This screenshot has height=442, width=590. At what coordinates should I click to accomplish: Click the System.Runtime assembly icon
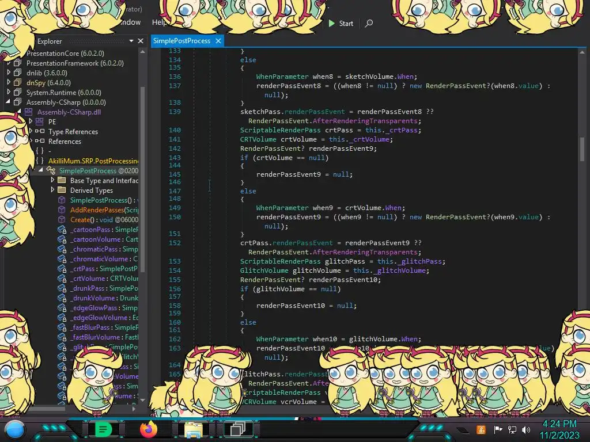pyautogui.click(x=18, y=92)
